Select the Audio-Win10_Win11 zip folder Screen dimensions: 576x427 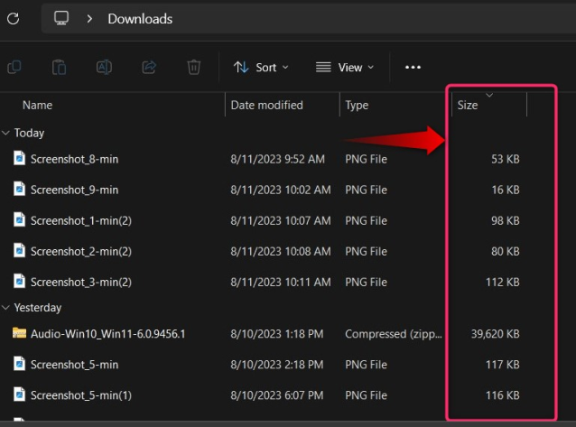point(107,334)
